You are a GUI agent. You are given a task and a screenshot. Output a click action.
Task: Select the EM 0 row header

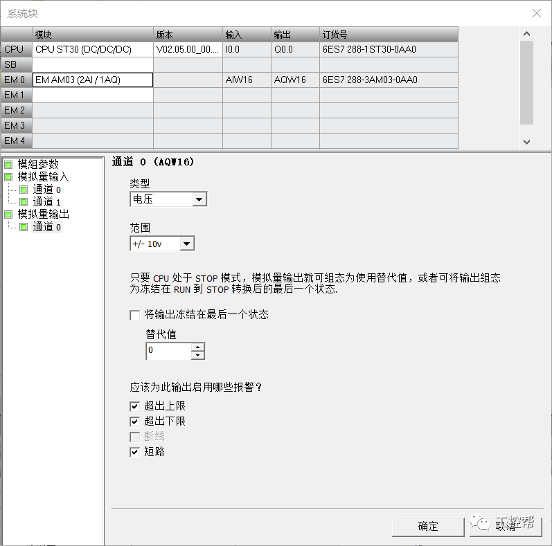click(x=17, y=80)
